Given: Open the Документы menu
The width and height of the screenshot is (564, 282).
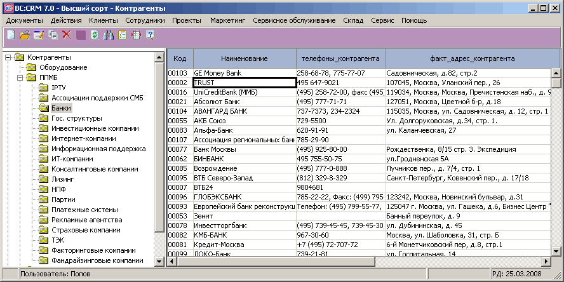Looking at the screenshot, I should [x=25, y=20].
